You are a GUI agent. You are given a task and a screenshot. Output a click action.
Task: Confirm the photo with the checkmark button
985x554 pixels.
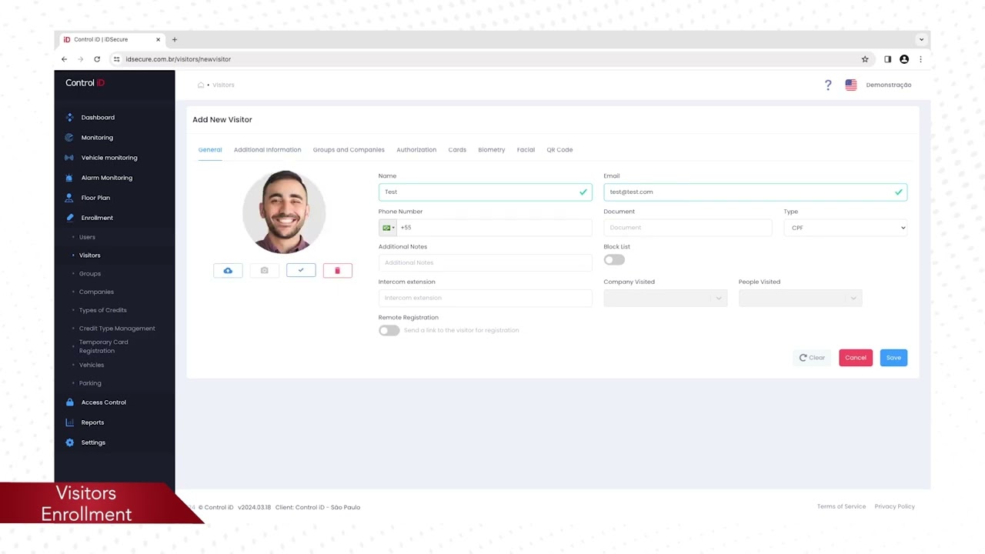[301, 271]
